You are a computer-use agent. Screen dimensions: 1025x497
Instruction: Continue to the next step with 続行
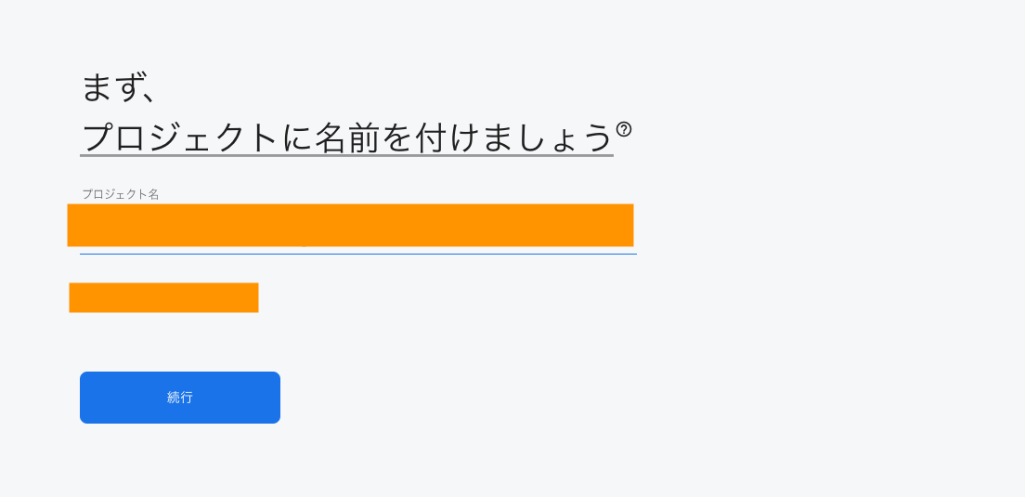point(180,397)
